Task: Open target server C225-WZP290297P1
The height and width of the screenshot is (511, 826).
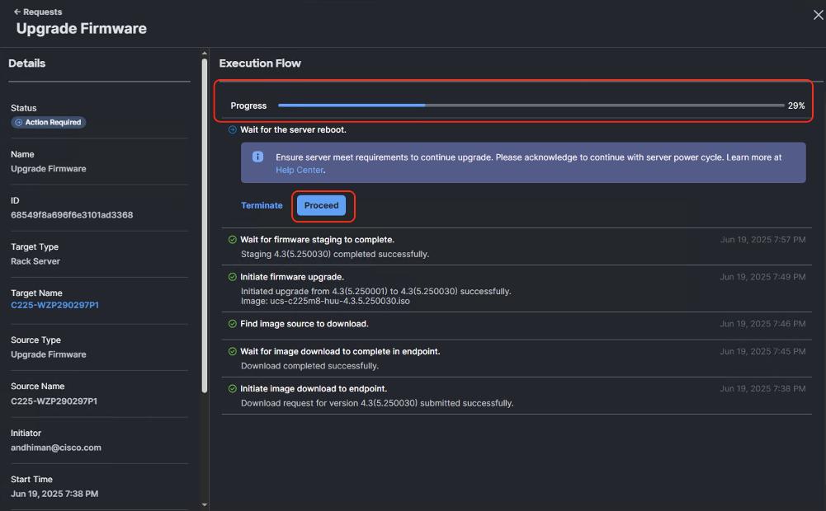Action: (53, 305)
